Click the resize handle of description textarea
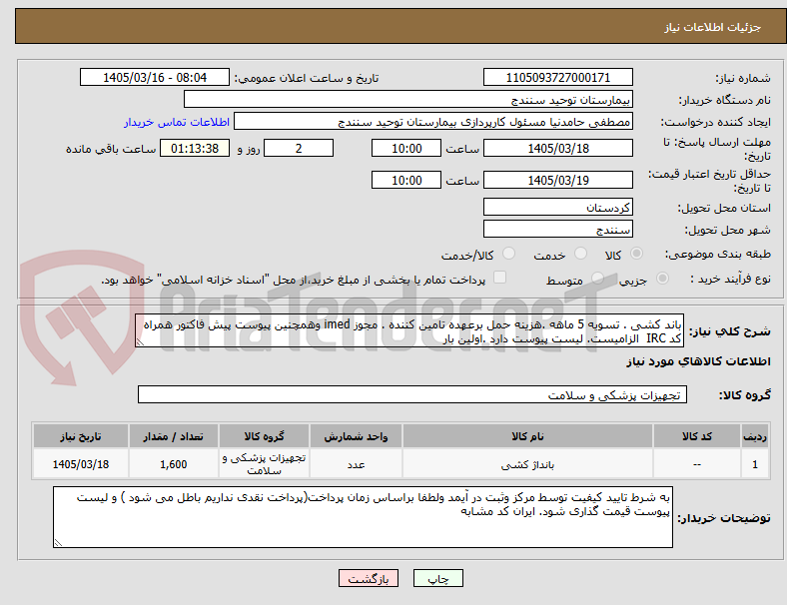 click(140, 342)
